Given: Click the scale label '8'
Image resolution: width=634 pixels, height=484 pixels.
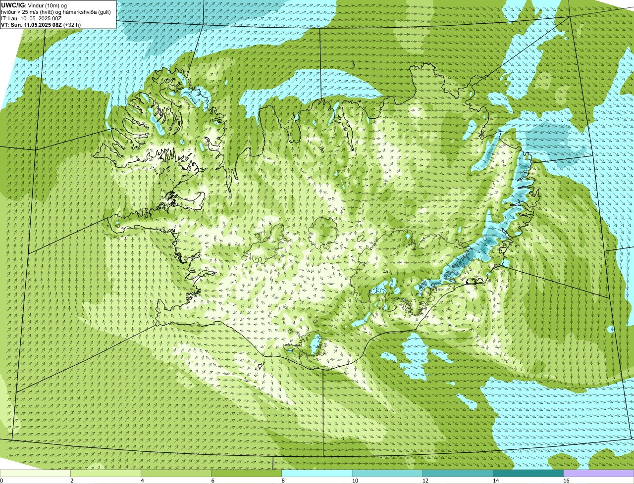Looking at the screenshot, I should (x=283, y=481).
